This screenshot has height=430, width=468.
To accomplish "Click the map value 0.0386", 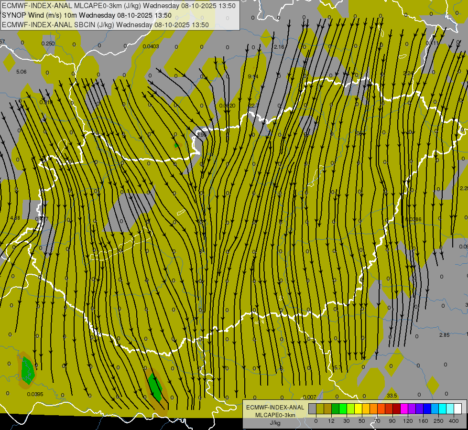I will pyautogui.click(x=413, y=219).
